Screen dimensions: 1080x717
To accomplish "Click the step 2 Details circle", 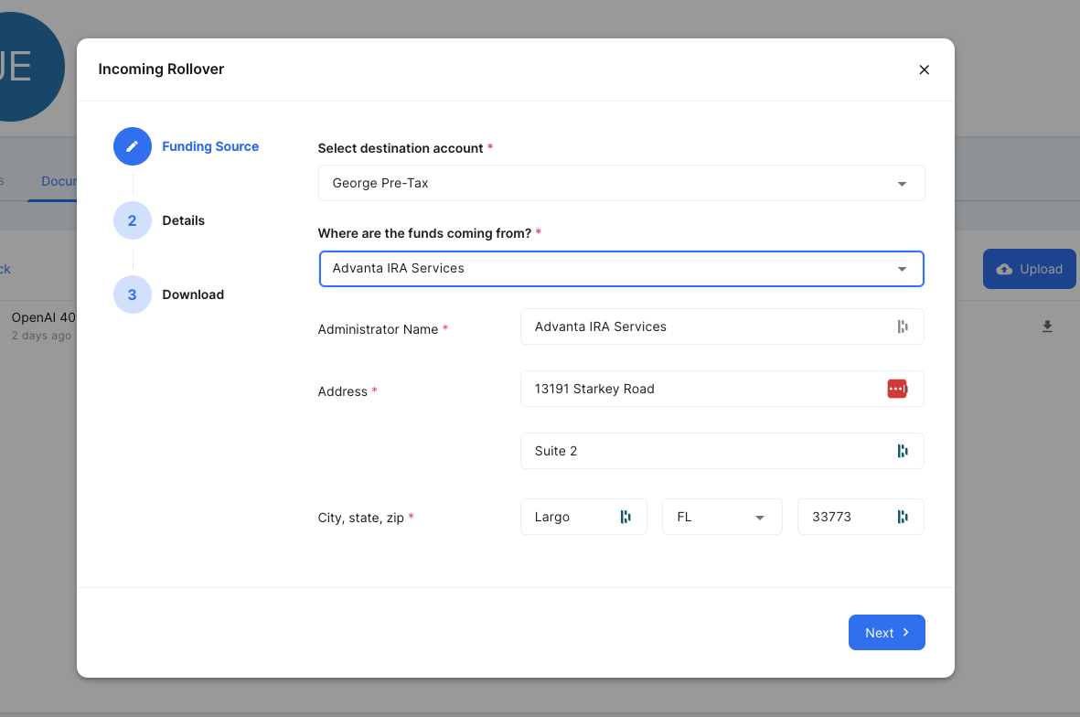I will click(x=133, y=220).
